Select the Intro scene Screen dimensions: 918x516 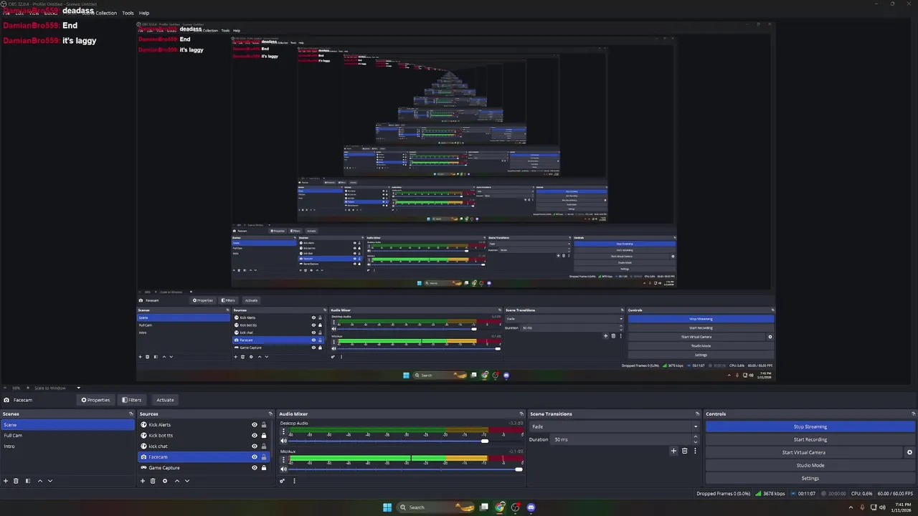point(67,446)
